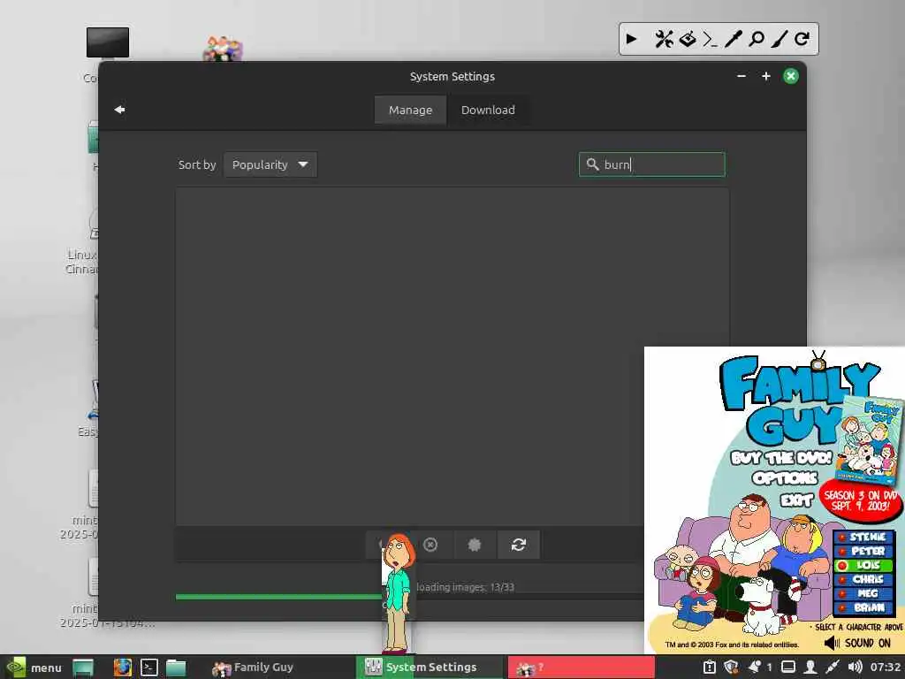
Task: Click the gear configure button in bottom bar
Action: tap(475, 545)
